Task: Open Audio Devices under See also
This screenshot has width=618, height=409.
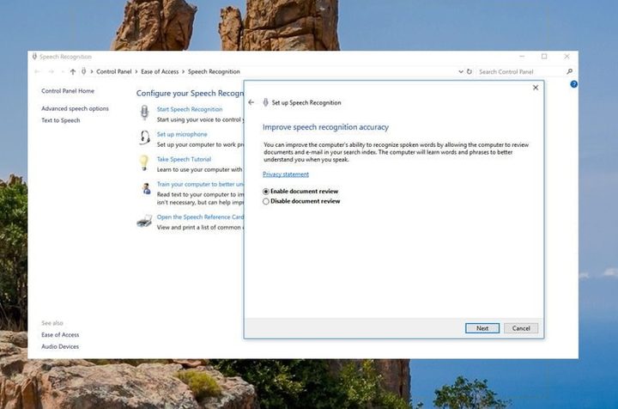Action: click(60, 346)
